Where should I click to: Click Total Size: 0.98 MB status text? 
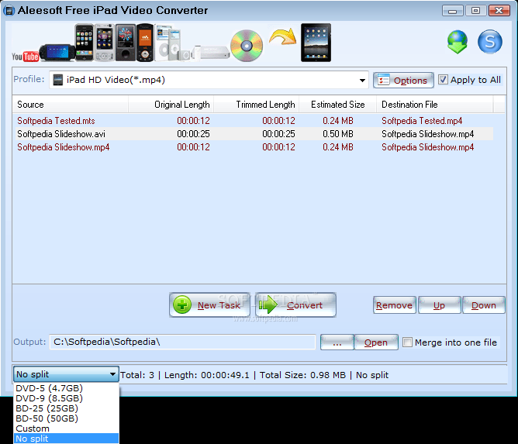(x=302, y=375)
